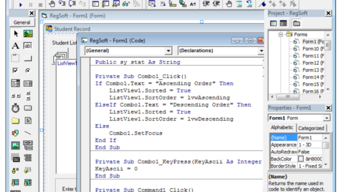Click View Object in the Project panel
The image size is (341, 192).
pyautogui.click(x=284, y=23)
